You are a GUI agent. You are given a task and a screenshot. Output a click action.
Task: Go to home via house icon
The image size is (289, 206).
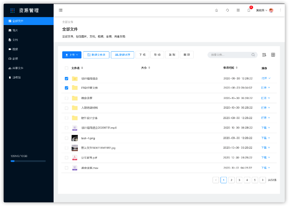pos(216,11)
